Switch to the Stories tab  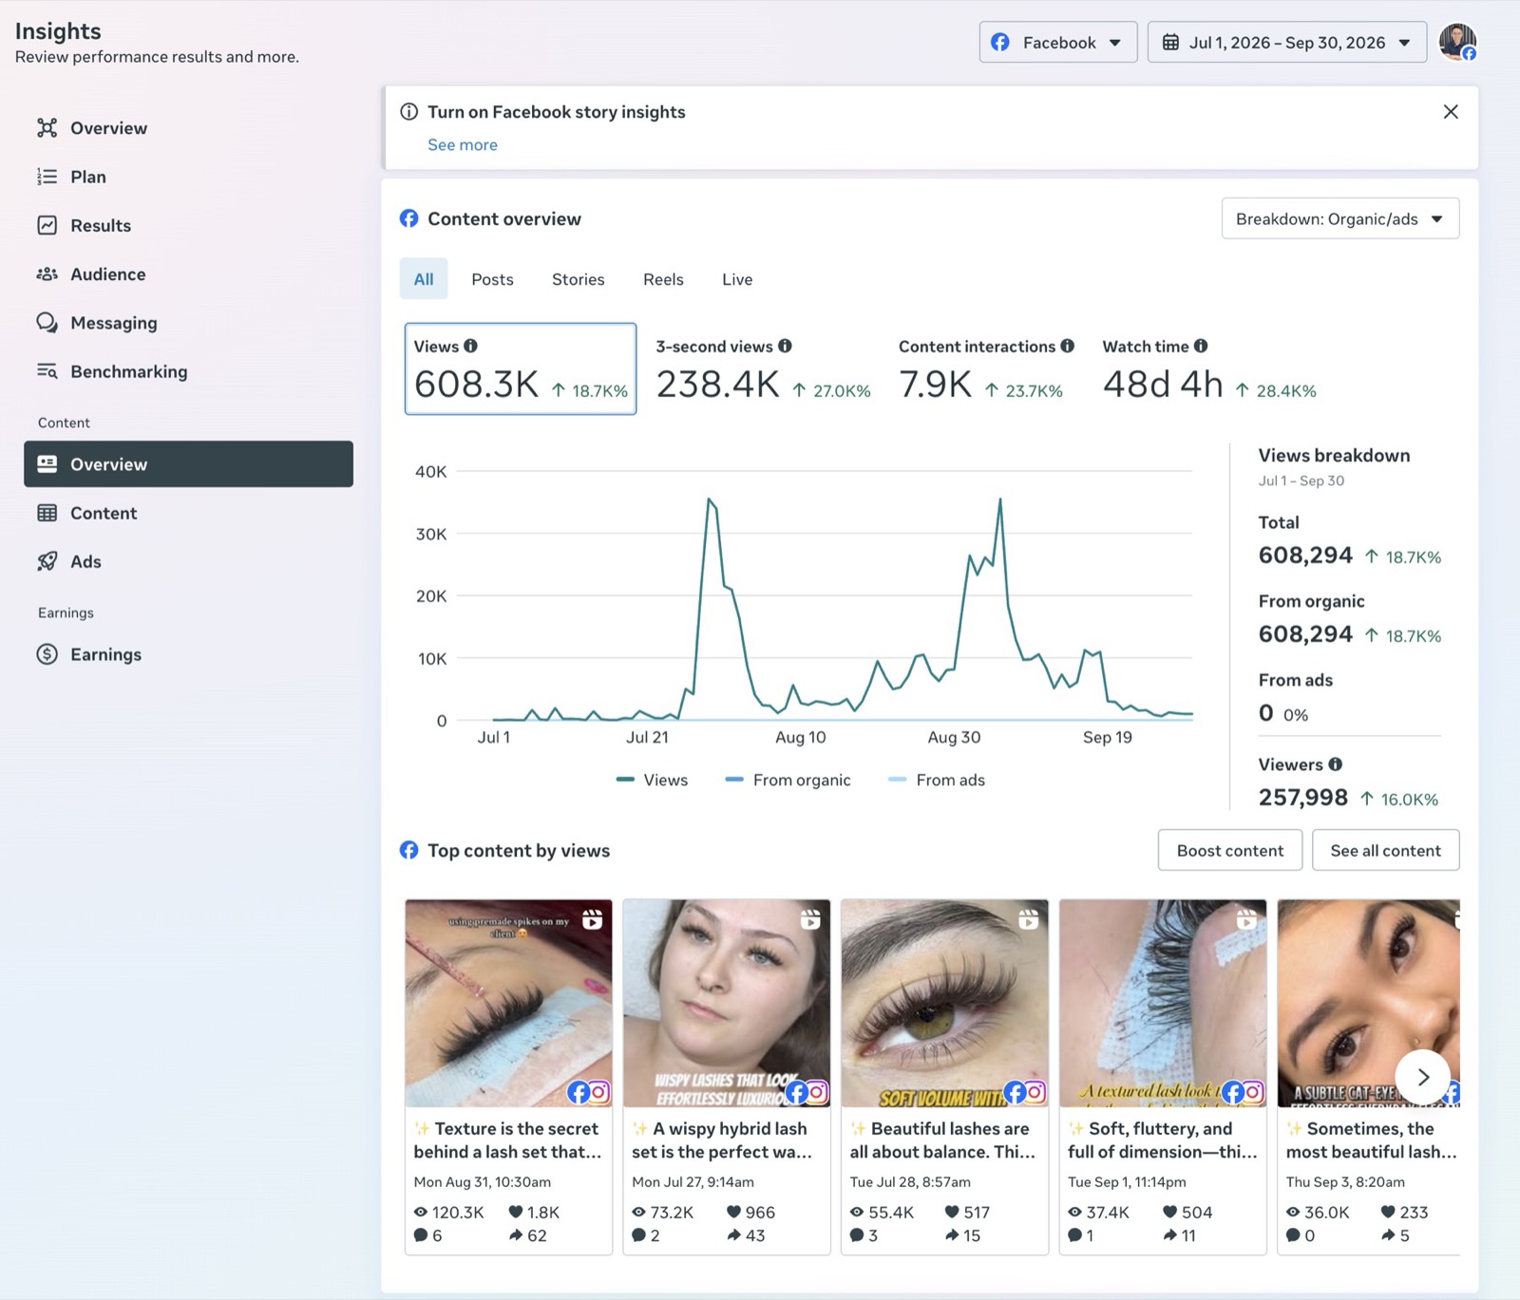coord(579,279)
